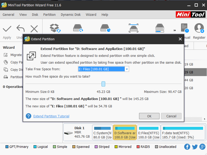Click the MiniTool logo
Screen dimensions: 207x155
click(190, 14)
